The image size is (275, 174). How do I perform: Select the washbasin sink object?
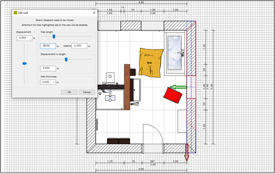pos(110,98)
